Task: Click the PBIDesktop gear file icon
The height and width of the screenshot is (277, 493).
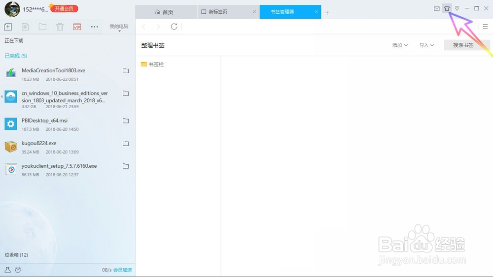Action: point(11,124)
